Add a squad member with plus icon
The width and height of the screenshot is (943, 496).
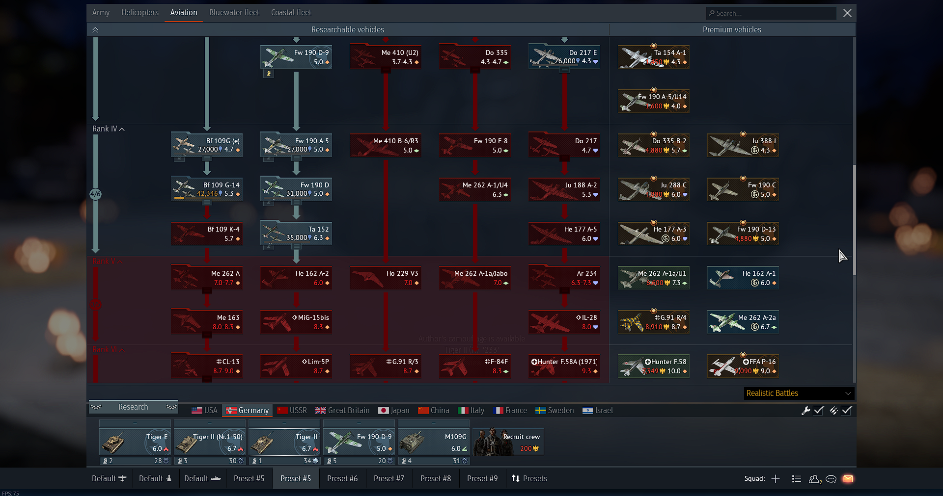pos(776,479)
